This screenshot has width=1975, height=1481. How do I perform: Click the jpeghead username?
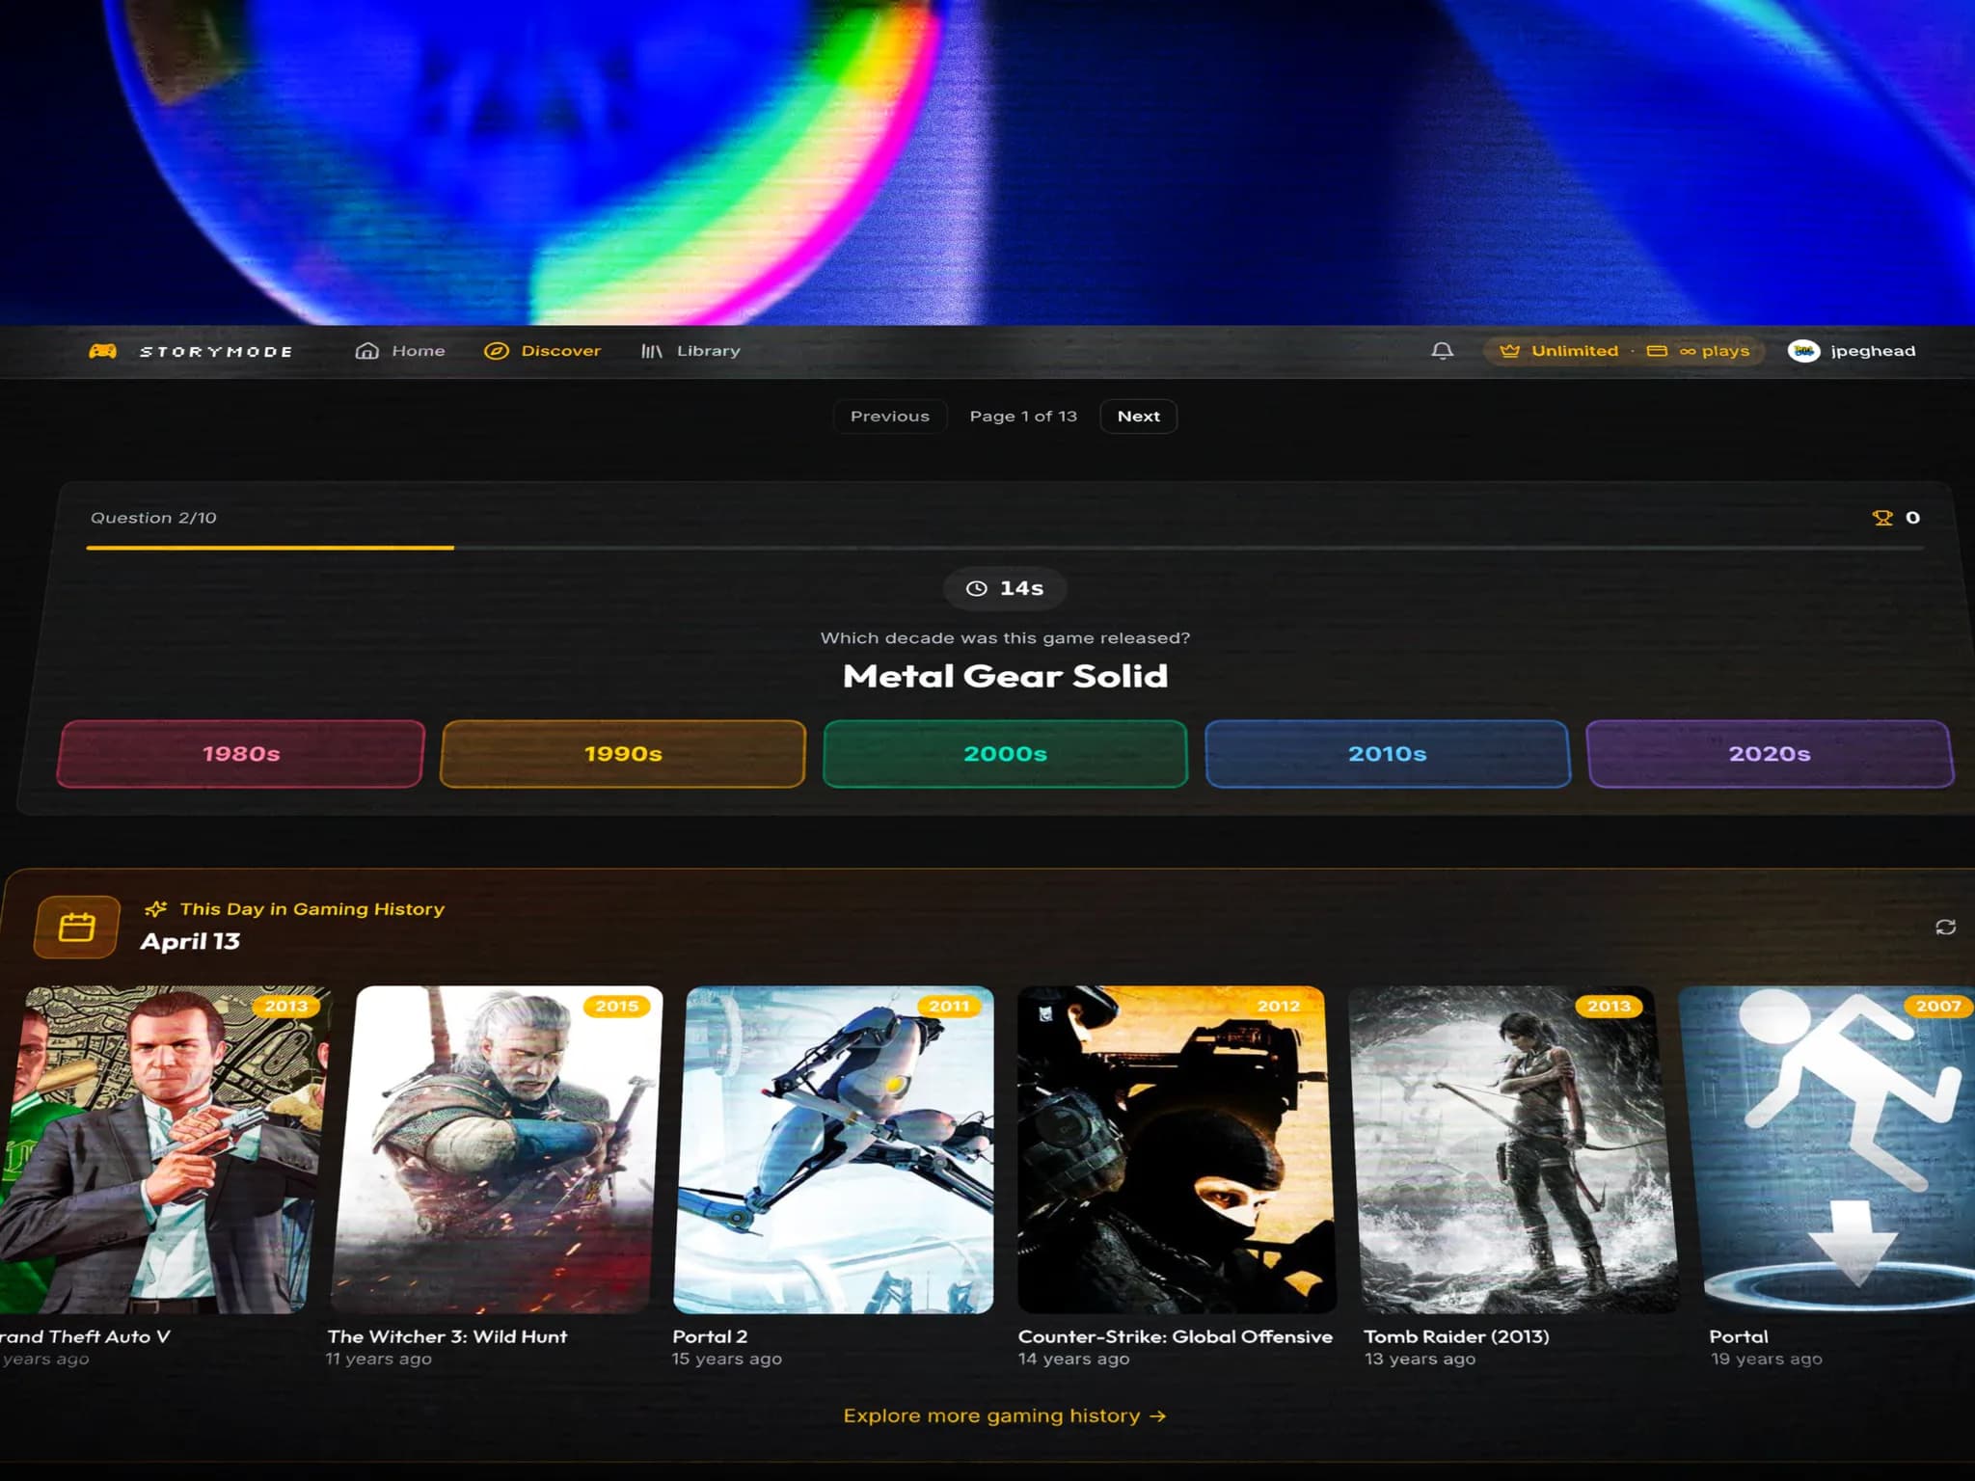pos(1873,351)
